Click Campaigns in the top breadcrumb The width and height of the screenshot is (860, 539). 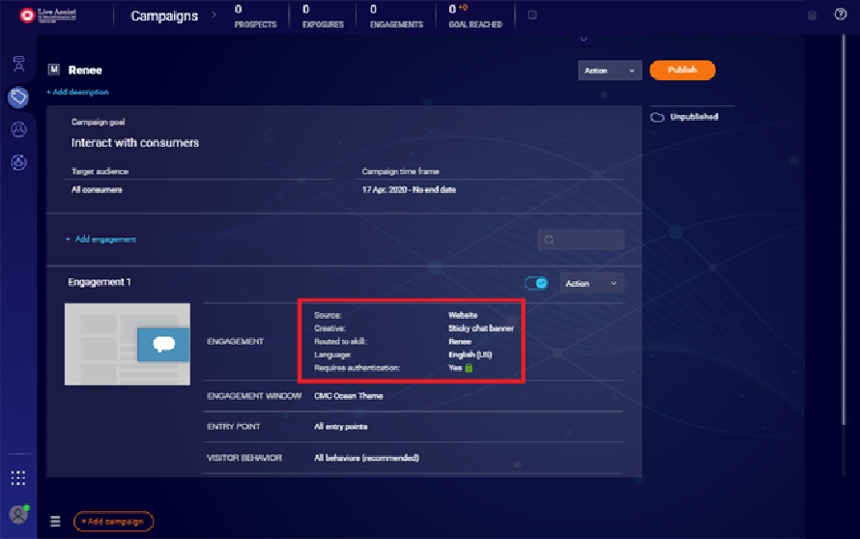point(164,15)
